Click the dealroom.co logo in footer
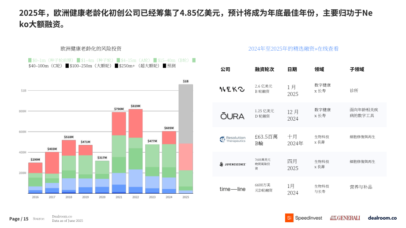Screen dimensions: 406x228 pyautogui.click(x=382, y=218)
